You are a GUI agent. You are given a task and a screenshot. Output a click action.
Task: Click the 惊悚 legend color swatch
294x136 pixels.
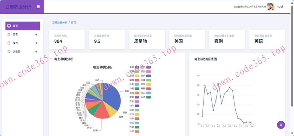click(137, 115)
